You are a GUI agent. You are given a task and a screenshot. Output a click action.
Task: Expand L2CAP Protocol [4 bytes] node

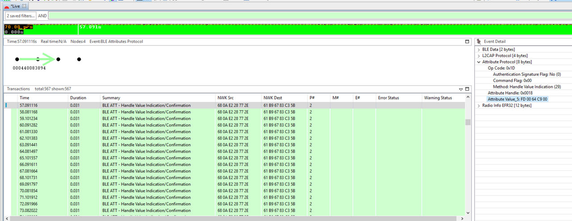click(x=479, y=55)
